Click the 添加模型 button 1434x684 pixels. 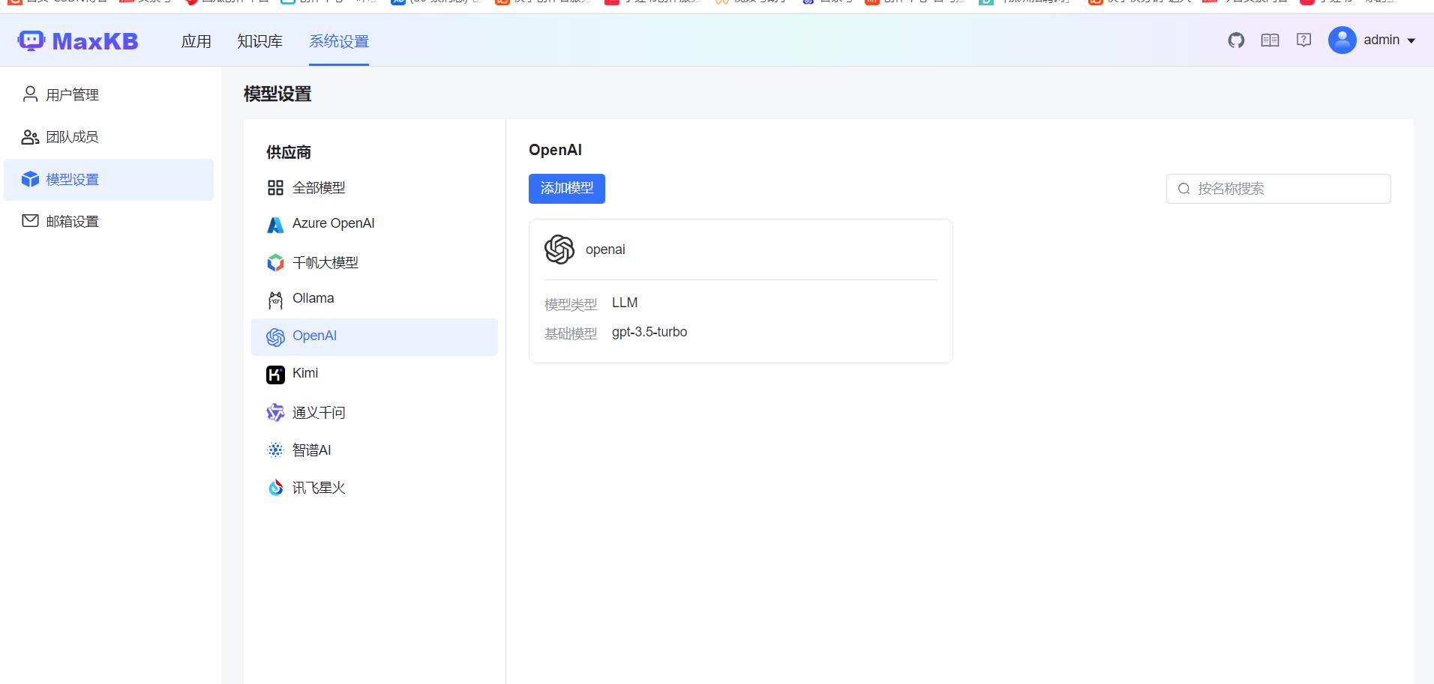(567, 189)
